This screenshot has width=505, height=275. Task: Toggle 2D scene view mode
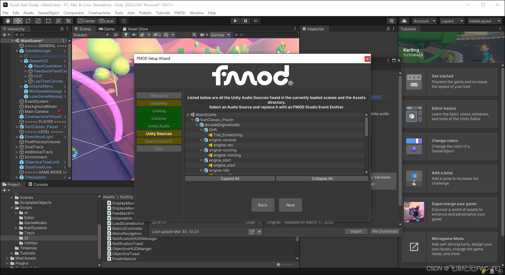[x=116, y=35]
